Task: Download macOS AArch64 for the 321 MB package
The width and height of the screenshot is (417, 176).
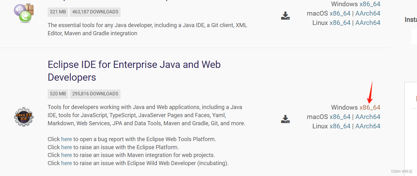Action: click(368, 13)
